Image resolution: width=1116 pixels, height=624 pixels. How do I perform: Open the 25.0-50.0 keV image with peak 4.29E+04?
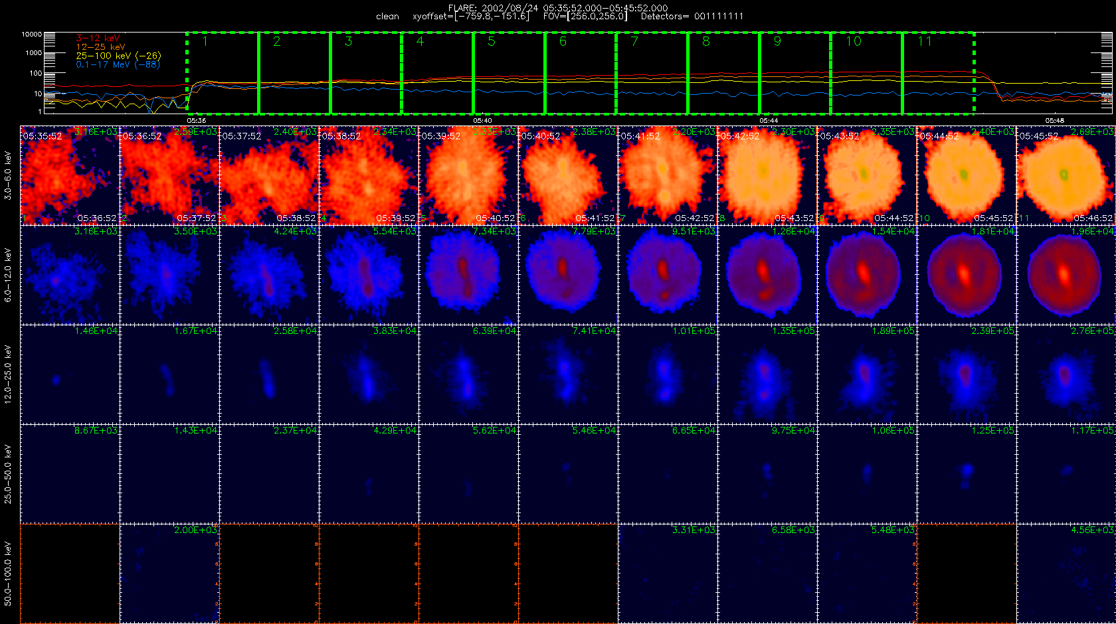[369, 474]
